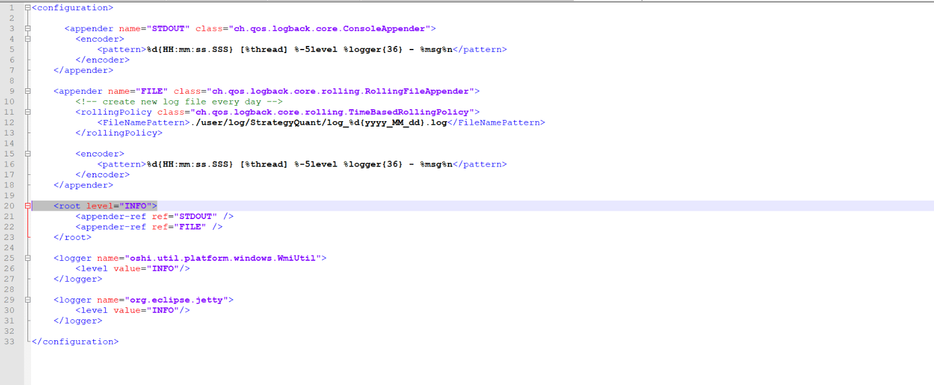Click the opening <configuration> tag

tap(72, 8)
